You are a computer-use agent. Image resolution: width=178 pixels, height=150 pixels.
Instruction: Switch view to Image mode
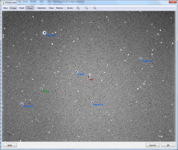(x=13, y=8)
